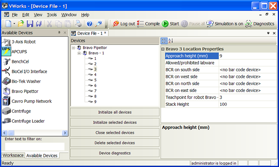
Task: Select location 9 under Bravo - 1
Action: [95, 102]
